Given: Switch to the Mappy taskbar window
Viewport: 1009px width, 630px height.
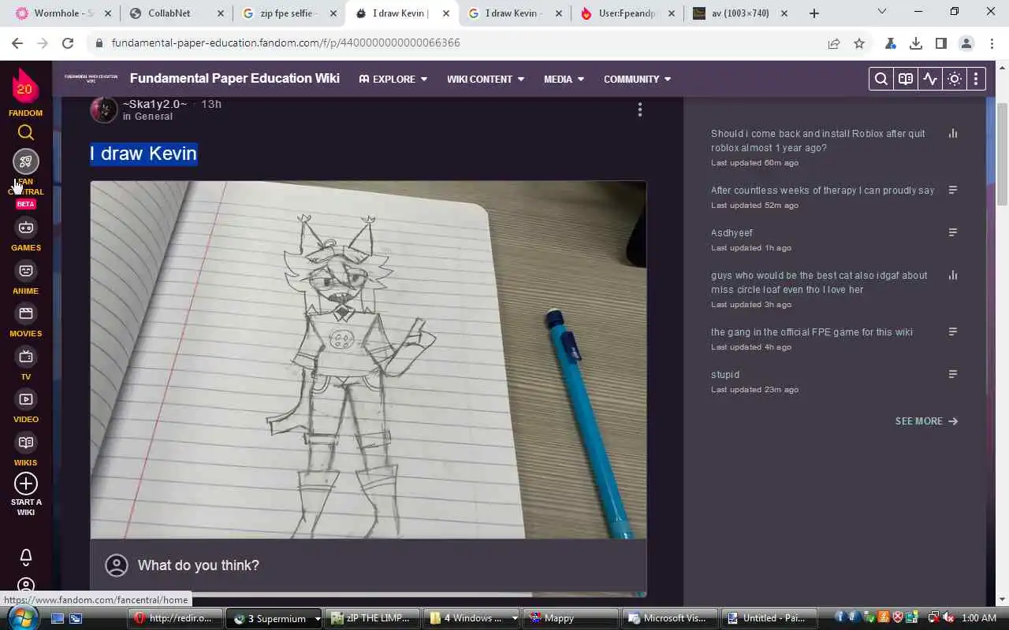Looking at the screenshot, I should 571,618.
